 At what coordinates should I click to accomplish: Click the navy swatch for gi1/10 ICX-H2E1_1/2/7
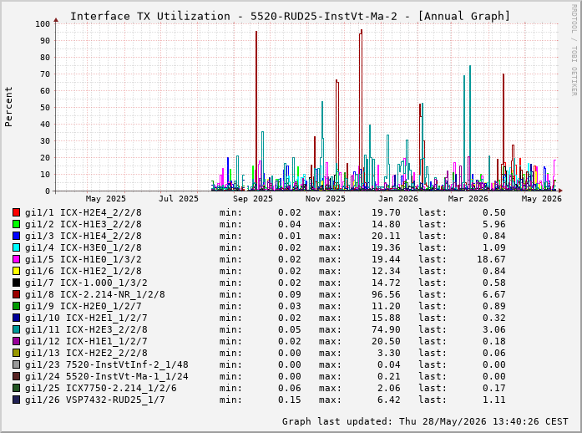click(x=16, y=318)
